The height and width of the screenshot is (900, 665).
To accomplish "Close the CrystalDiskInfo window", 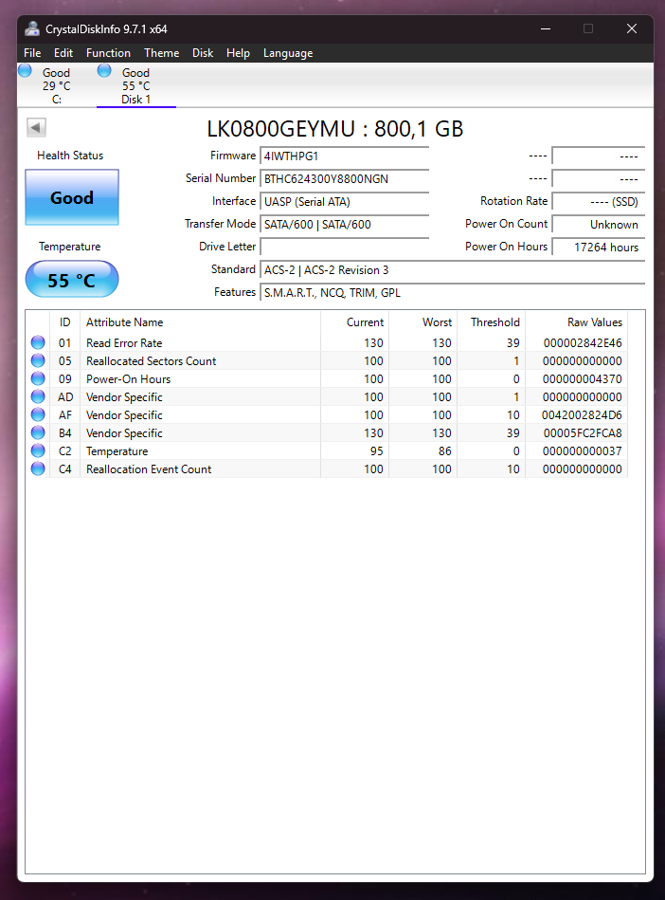I will click(631, 28).
